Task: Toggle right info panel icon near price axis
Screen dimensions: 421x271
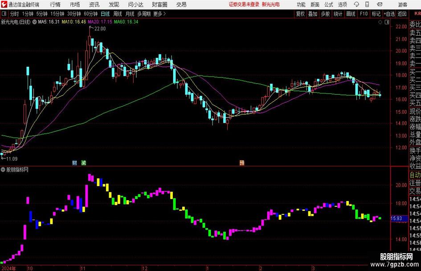Action: 387,22
